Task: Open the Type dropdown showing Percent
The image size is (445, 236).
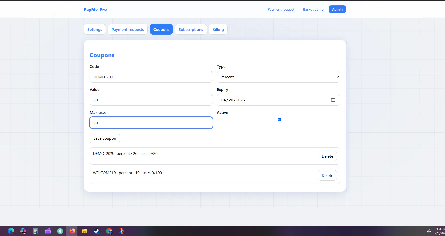Action: tap(278, 77)
